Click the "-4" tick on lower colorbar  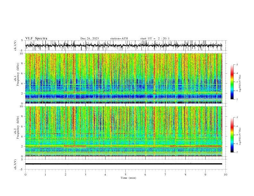click(236, 126)
